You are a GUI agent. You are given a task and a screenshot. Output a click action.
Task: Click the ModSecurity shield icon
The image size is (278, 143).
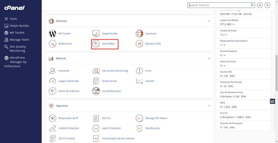pyautogui.click(x=139, y=128)
